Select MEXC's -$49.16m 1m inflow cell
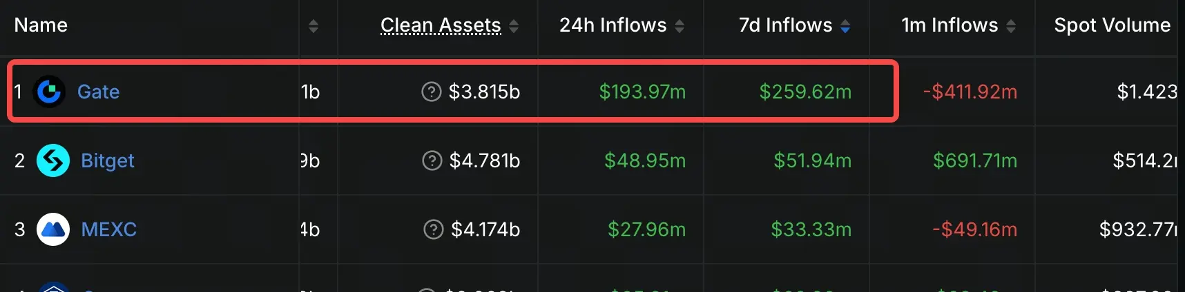1185x292 pixels. coord(974,229)
